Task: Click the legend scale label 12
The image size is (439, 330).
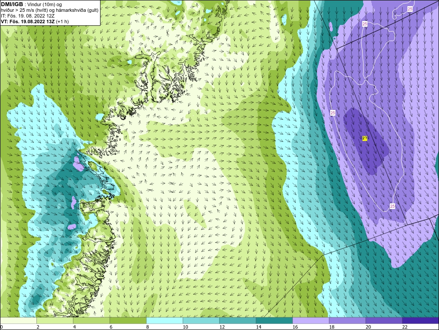Action: click(222, 327)
